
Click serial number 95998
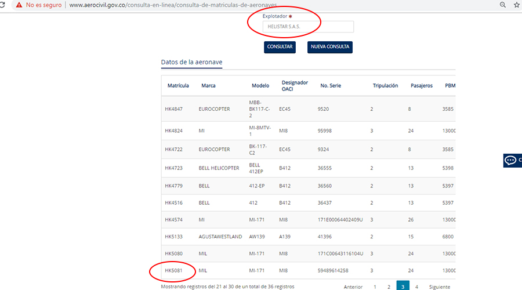pos(325,131)
